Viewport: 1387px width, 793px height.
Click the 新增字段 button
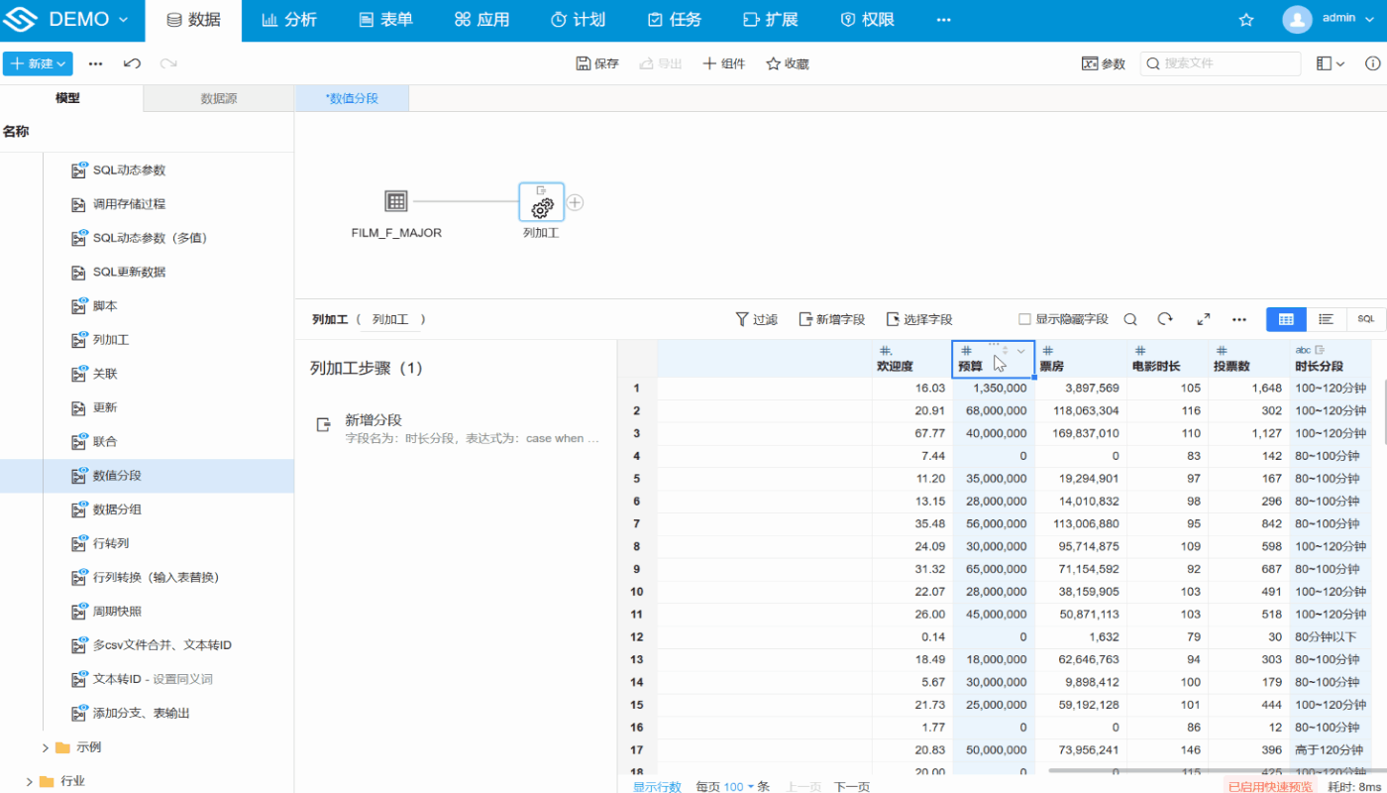831,319
